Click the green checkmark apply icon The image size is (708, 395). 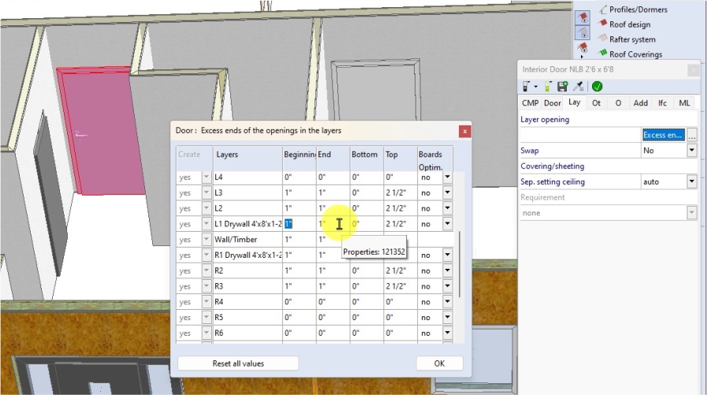(597, 86)
